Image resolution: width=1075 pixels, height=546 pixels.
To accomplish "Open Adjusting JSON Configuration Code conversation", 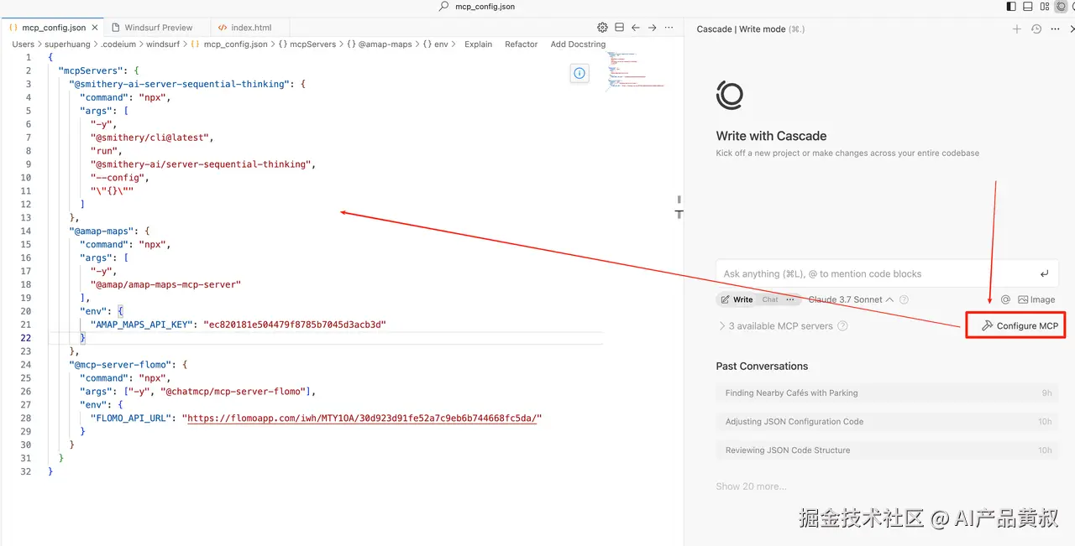I will 887,421.
